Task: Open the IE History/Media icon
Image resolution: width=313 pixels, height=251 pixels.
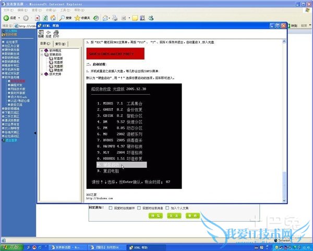Action: pos(96,18)
